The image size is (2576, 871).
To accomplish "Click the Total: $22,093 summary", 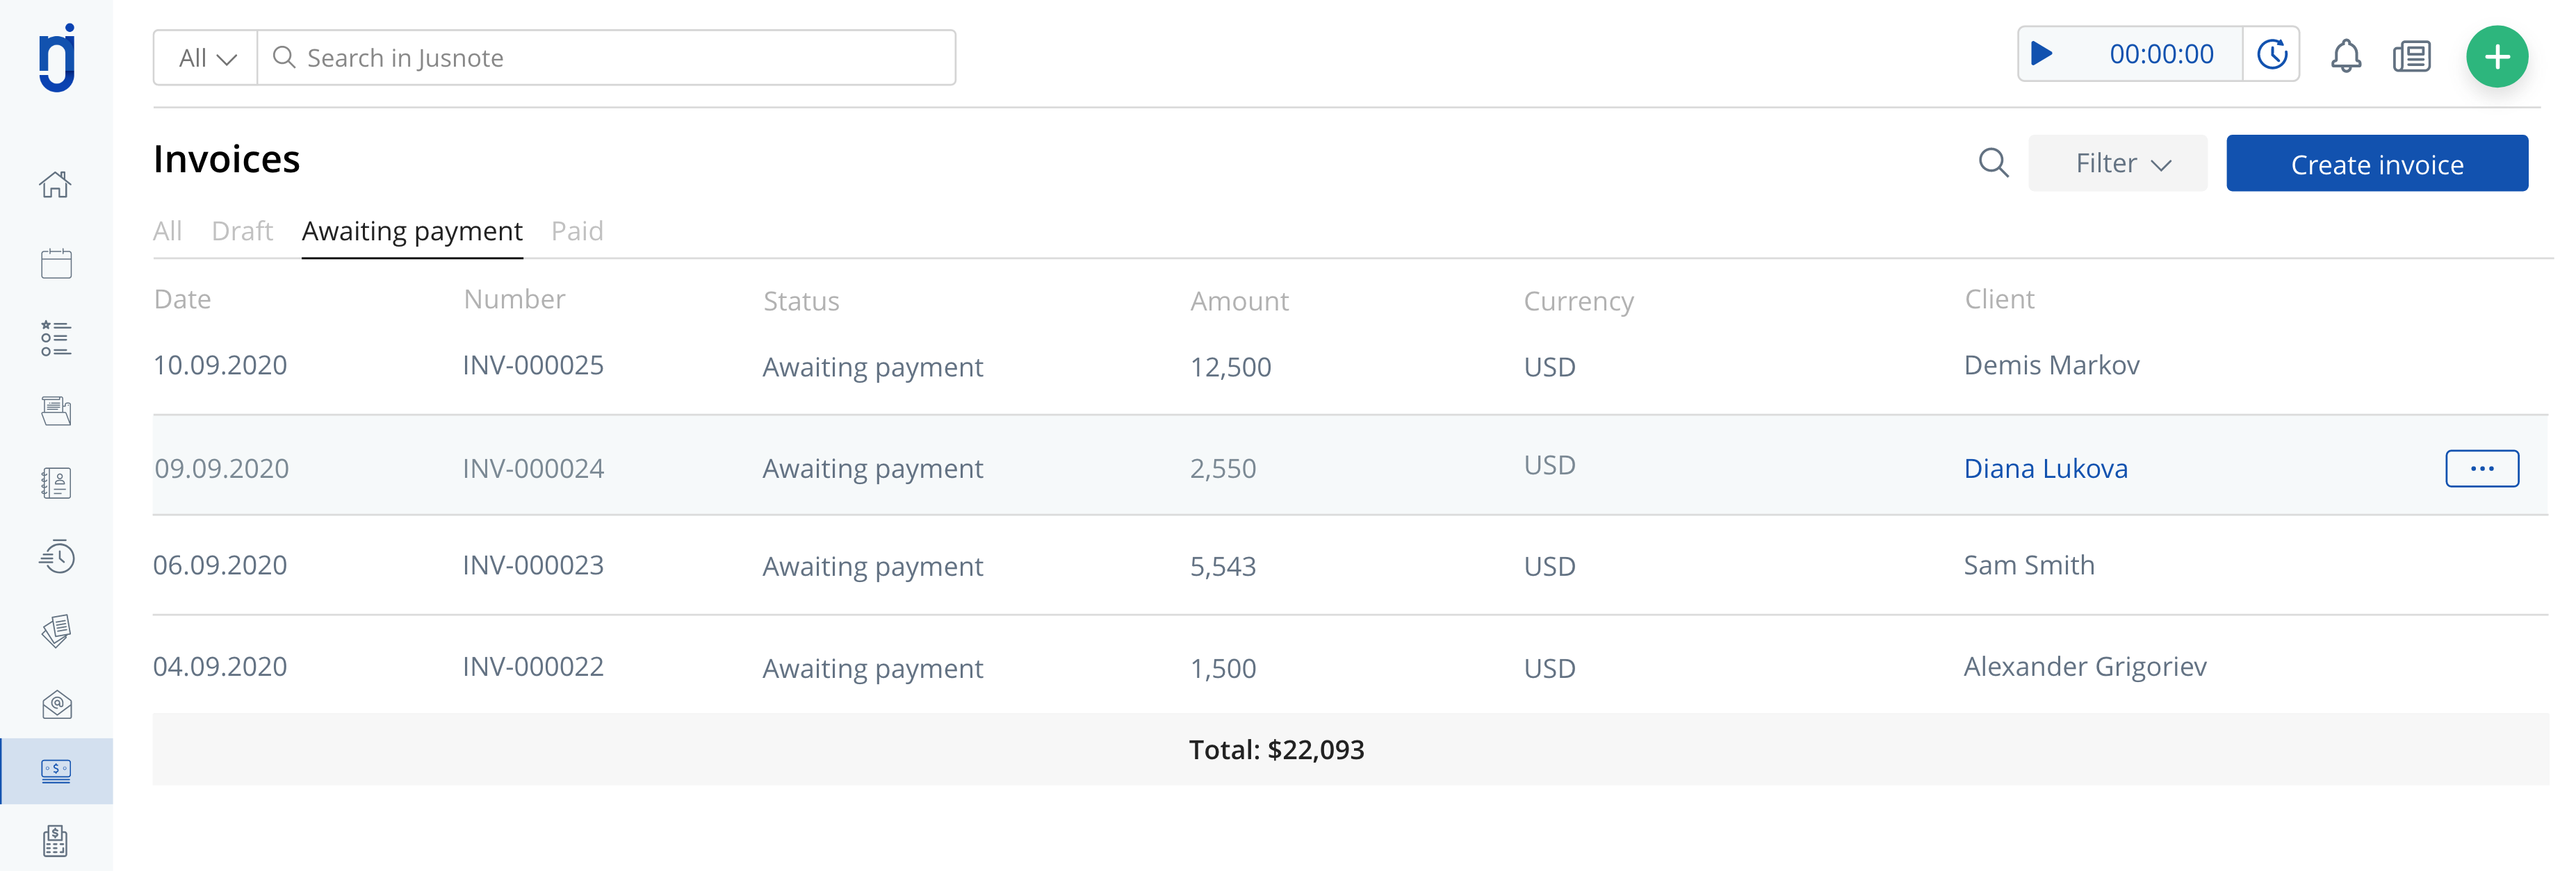I will (1276, 750).
